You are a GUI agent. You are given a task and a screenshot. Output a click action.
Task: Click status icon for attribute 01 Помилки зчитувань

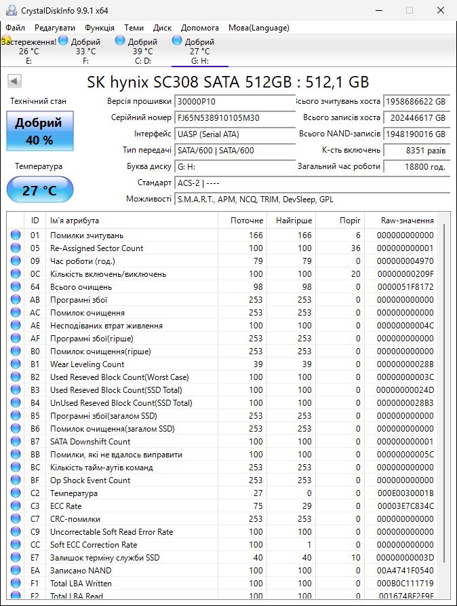click(x=16, y=235)
